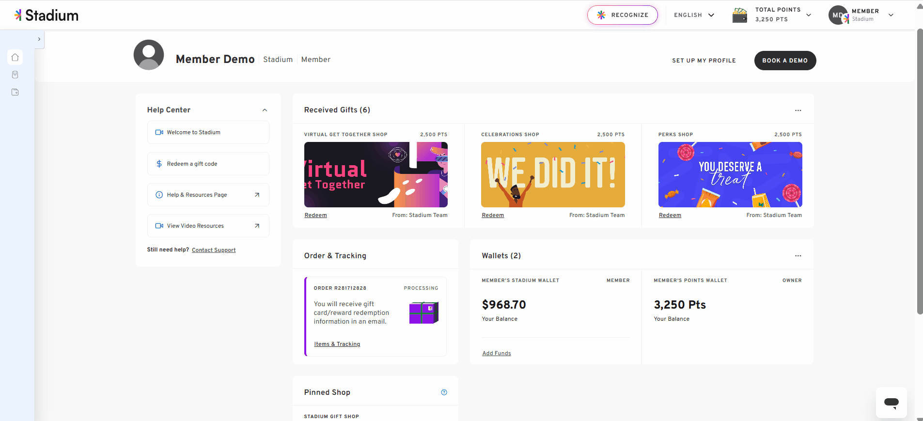Click Member's Points Wallet label

[690, 281]
